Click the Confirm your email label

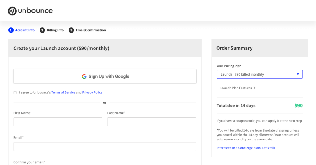point(29,162)
